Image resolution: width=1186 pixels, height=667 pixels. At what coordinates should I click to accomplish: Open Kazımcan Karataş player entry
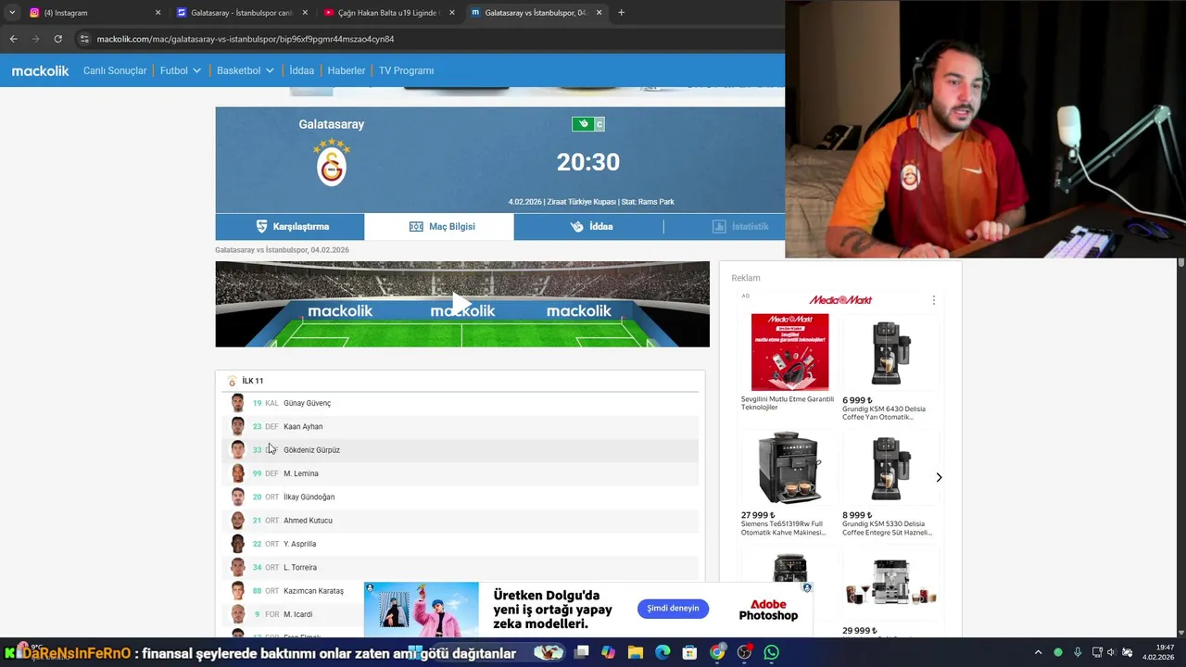click(313, 591)
